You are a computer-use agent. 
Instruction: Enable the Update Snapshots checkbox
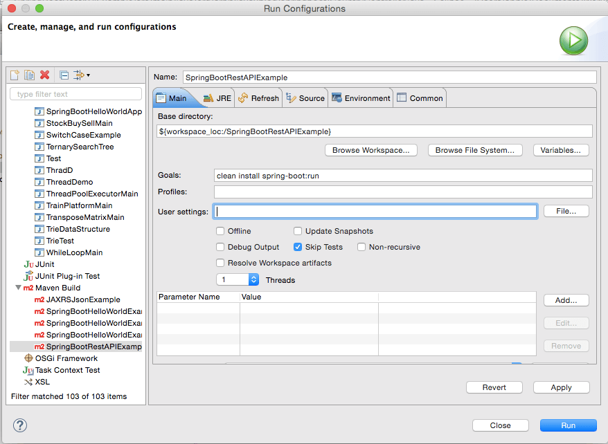[298, 231]
